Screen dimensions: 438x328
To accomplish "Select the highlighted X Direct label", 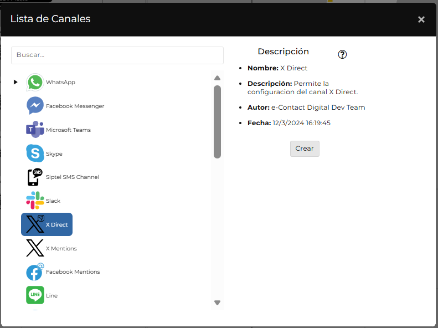I will click(x=56, y=224).
